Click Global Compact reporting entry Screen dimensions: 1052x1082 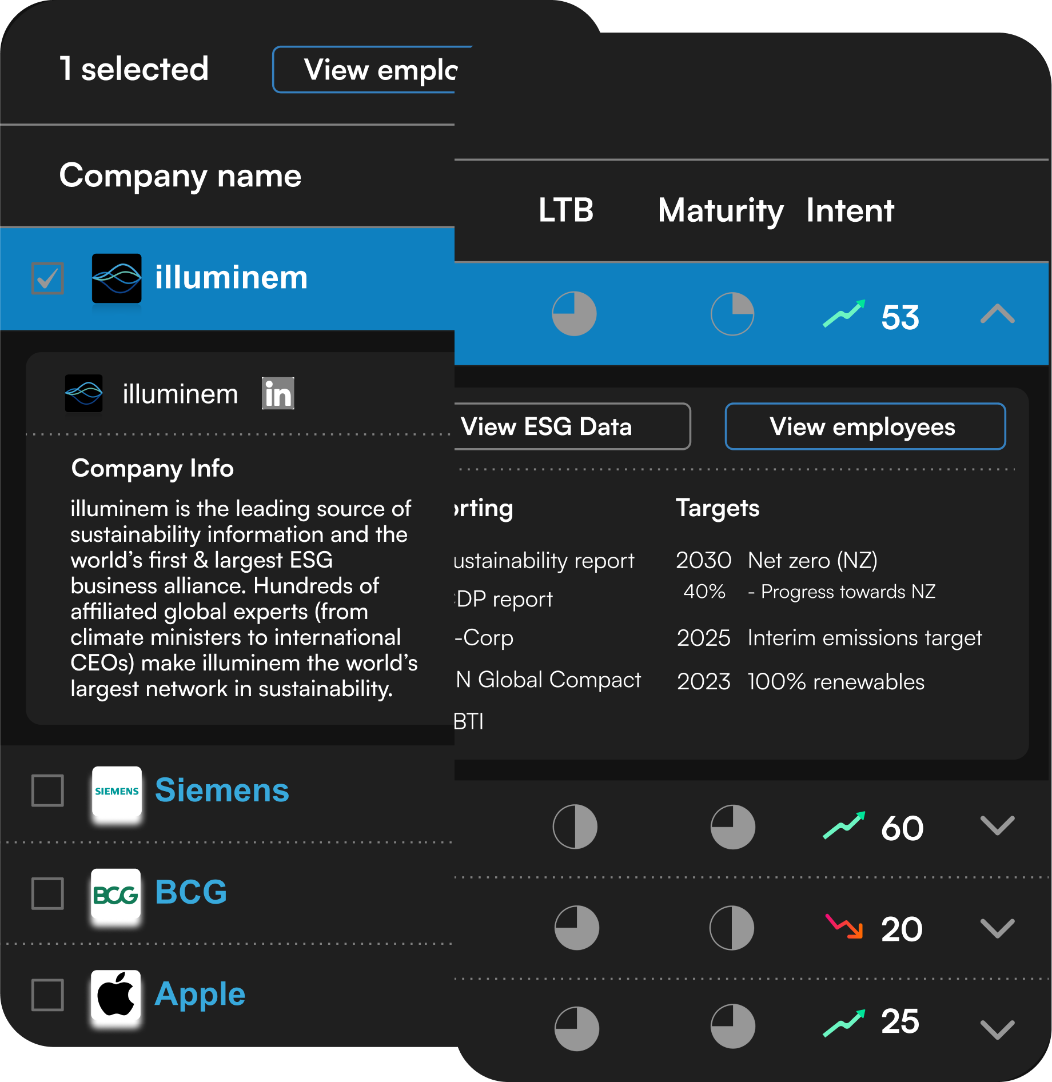548,680
